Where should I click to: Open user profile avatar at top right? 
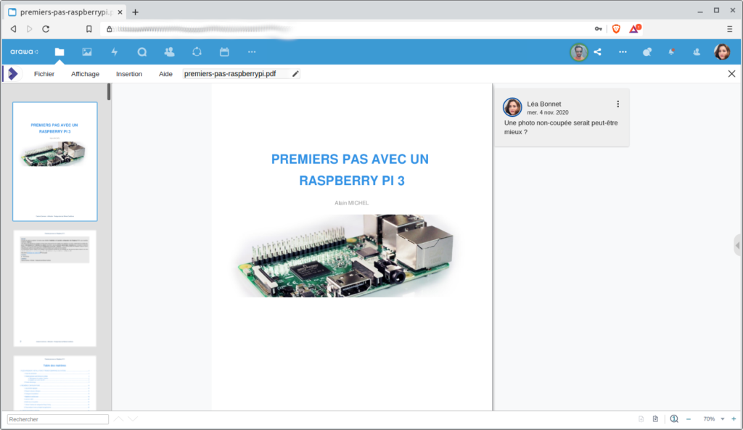(x=722, y=51)
